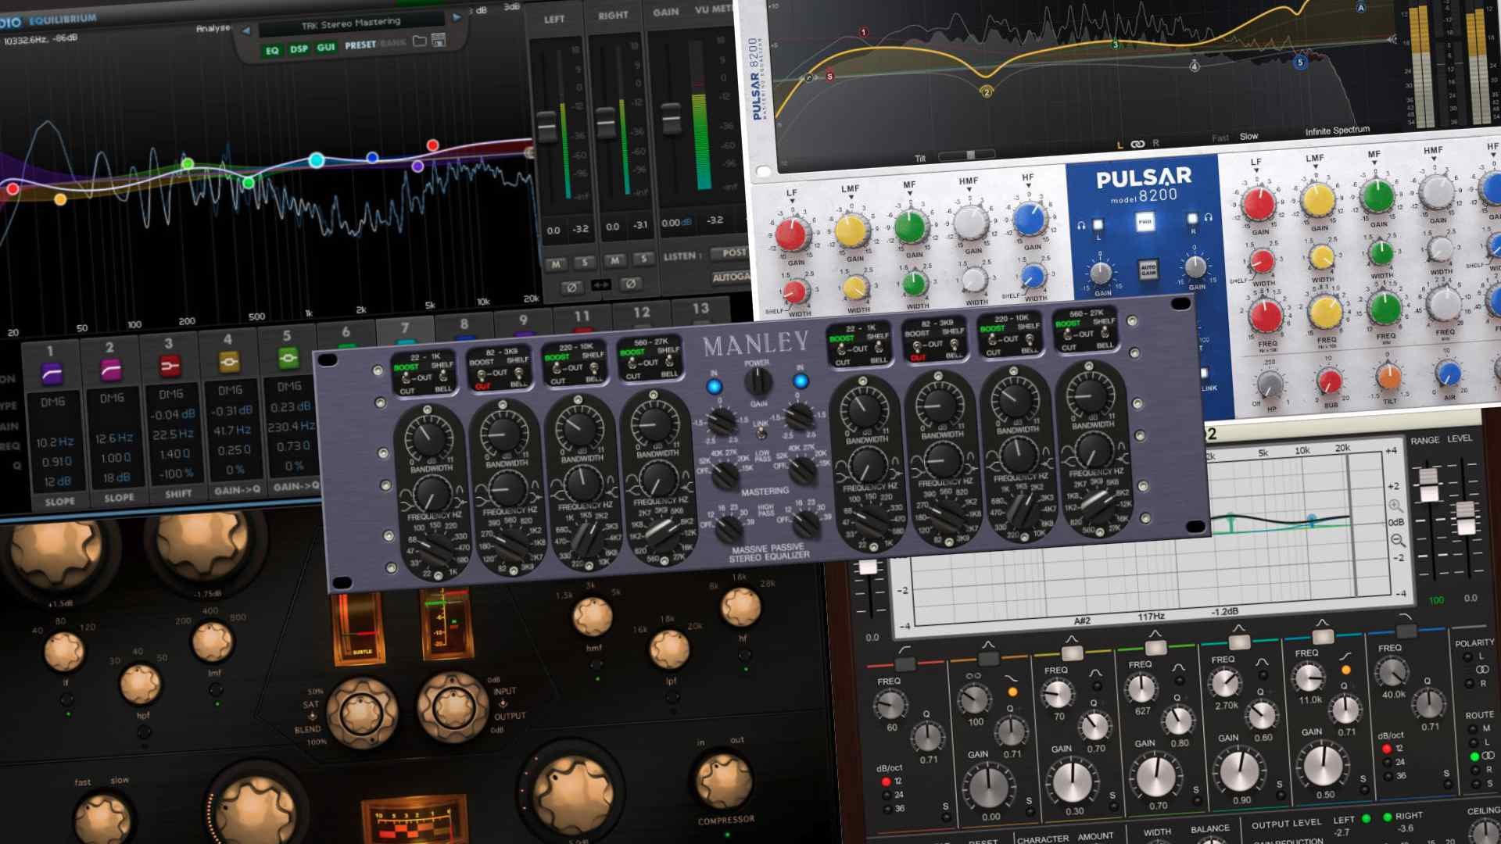Flip Manley left 22-1K boost/cut switch

coord(407,378)
